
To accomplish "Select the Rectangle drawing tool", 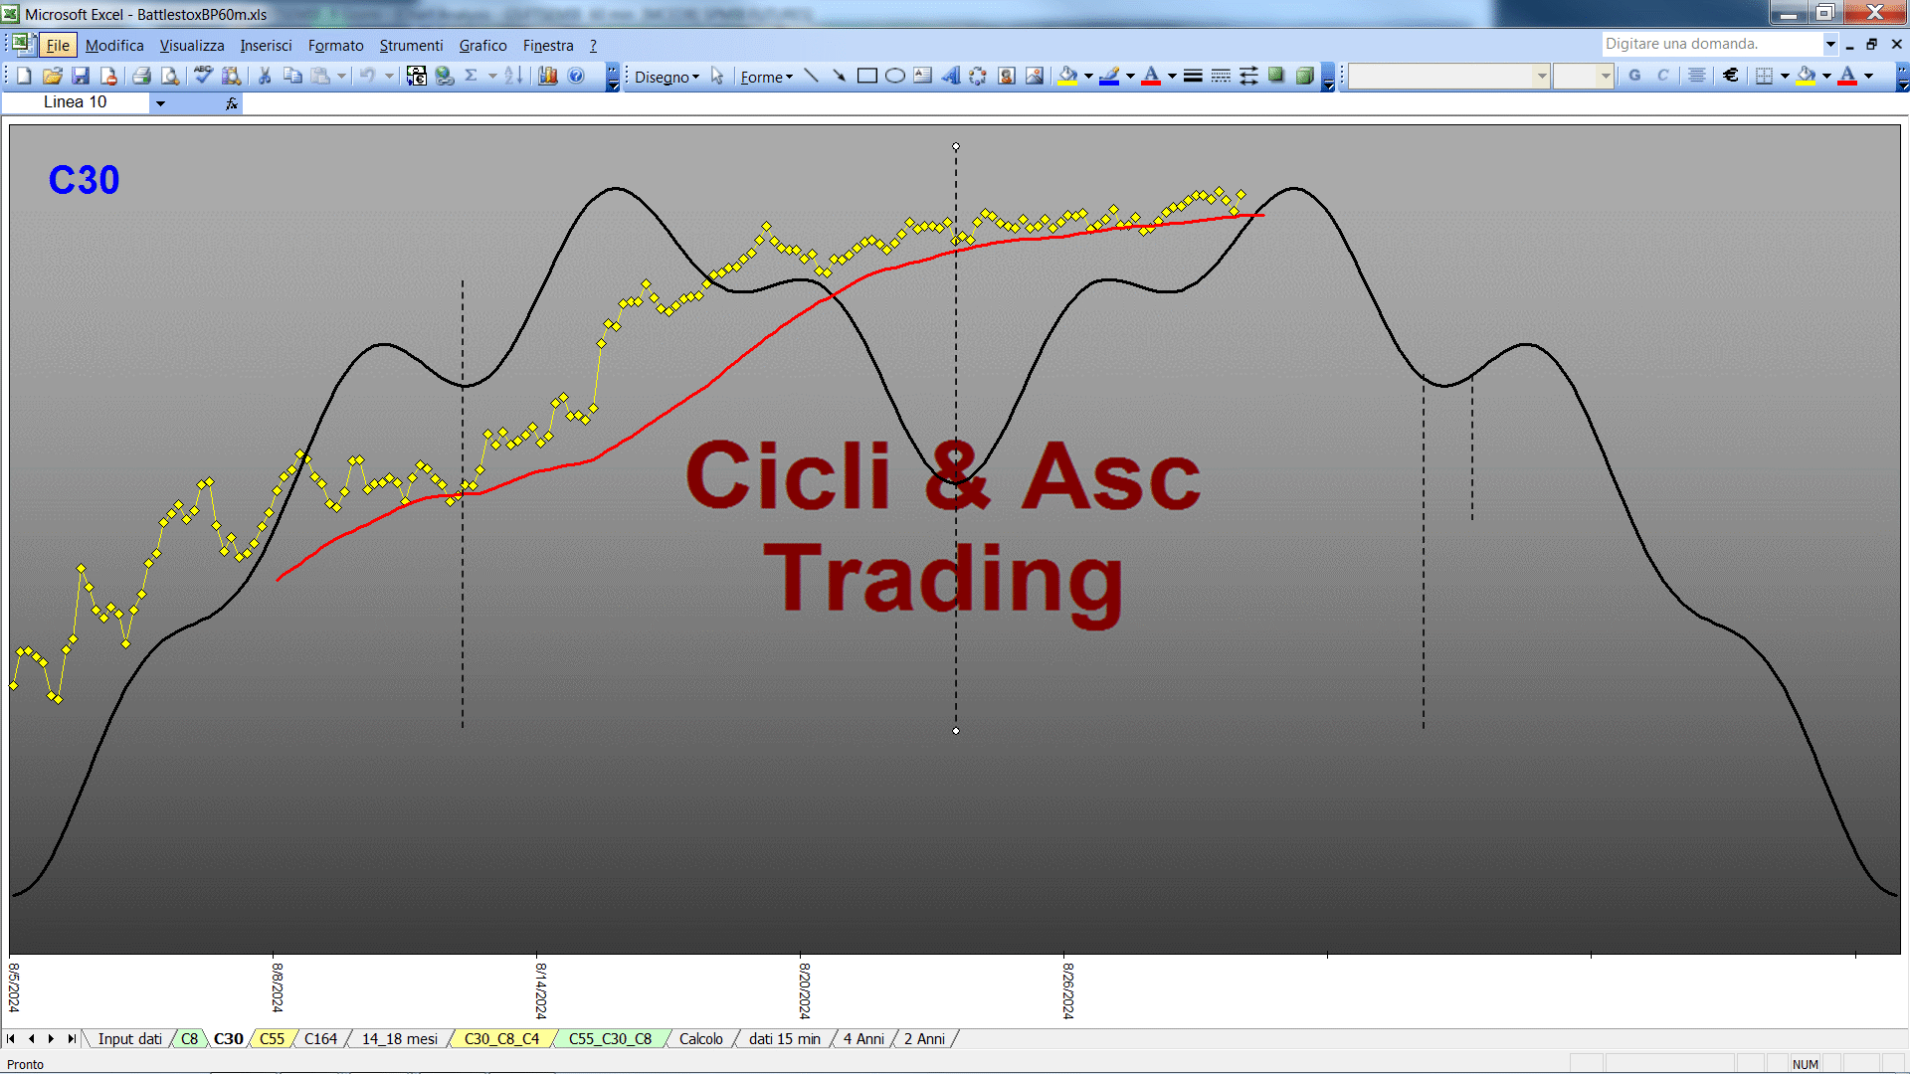I will coord(866,76).
